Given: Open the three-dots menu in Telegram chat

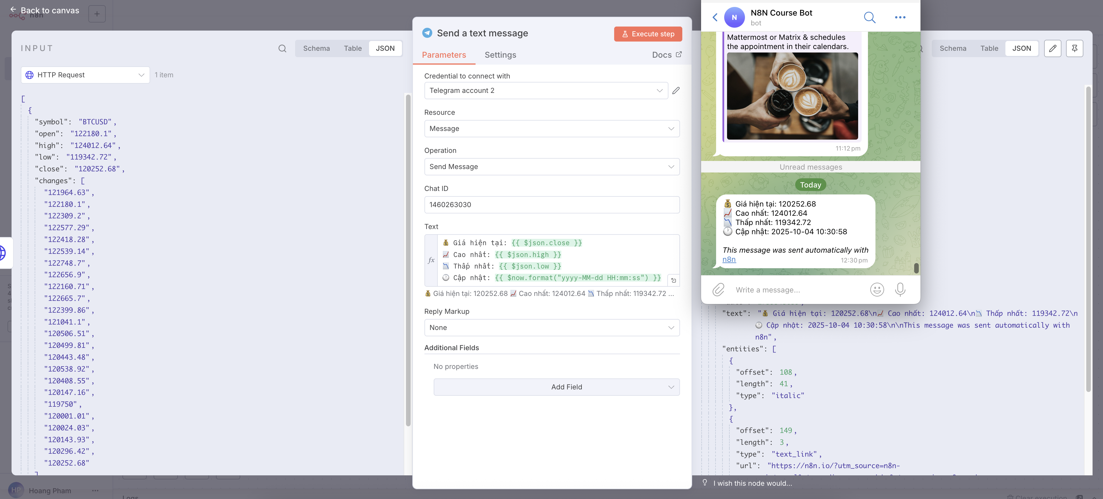Looking at the screenshot, I should click(900, 17).
